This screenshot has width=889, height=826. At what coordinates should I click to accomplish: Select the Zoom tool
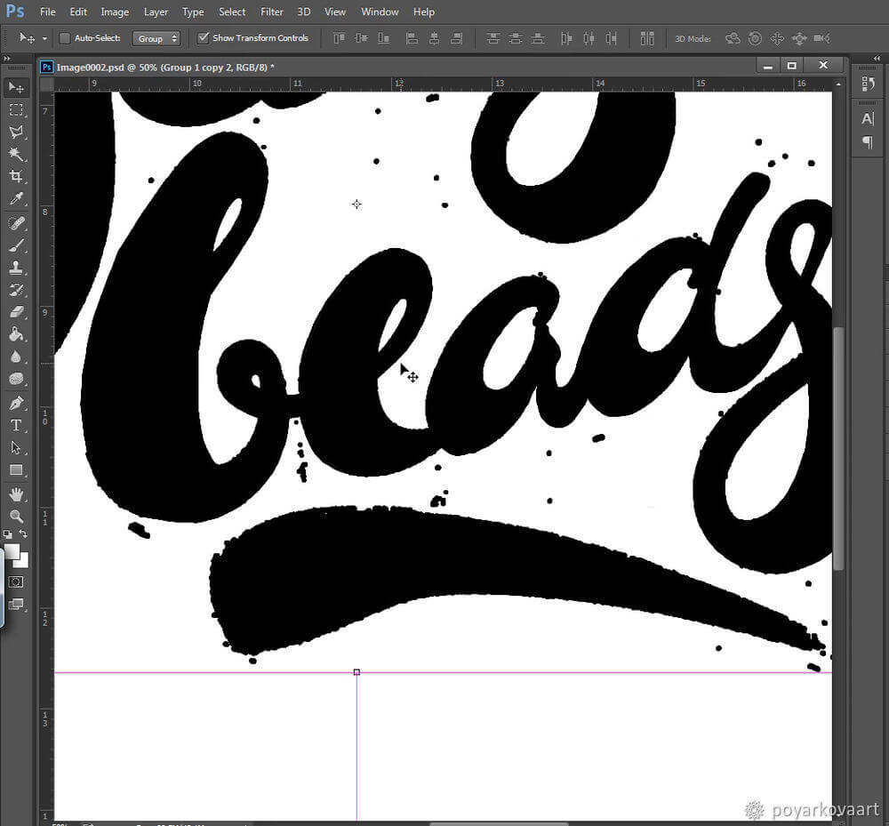pos(16,516)
